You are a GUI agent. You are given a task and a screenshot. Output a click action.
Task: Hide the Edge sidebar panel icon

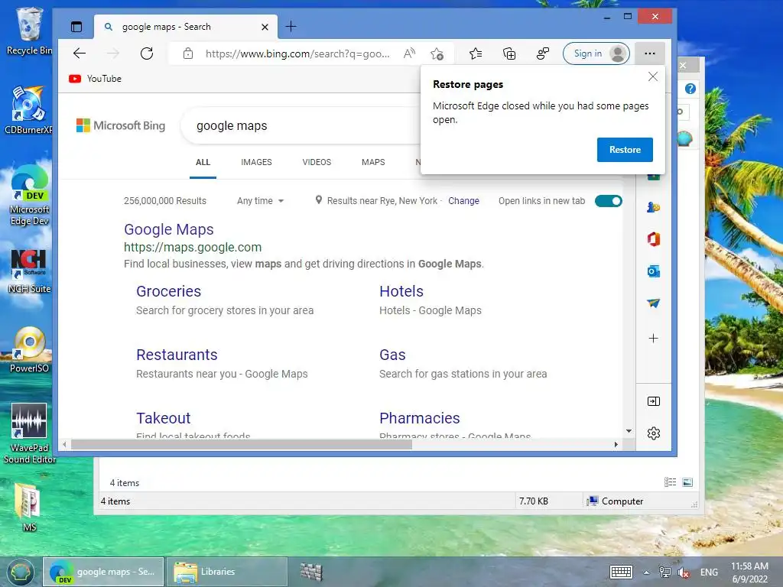tap(653, 401)
